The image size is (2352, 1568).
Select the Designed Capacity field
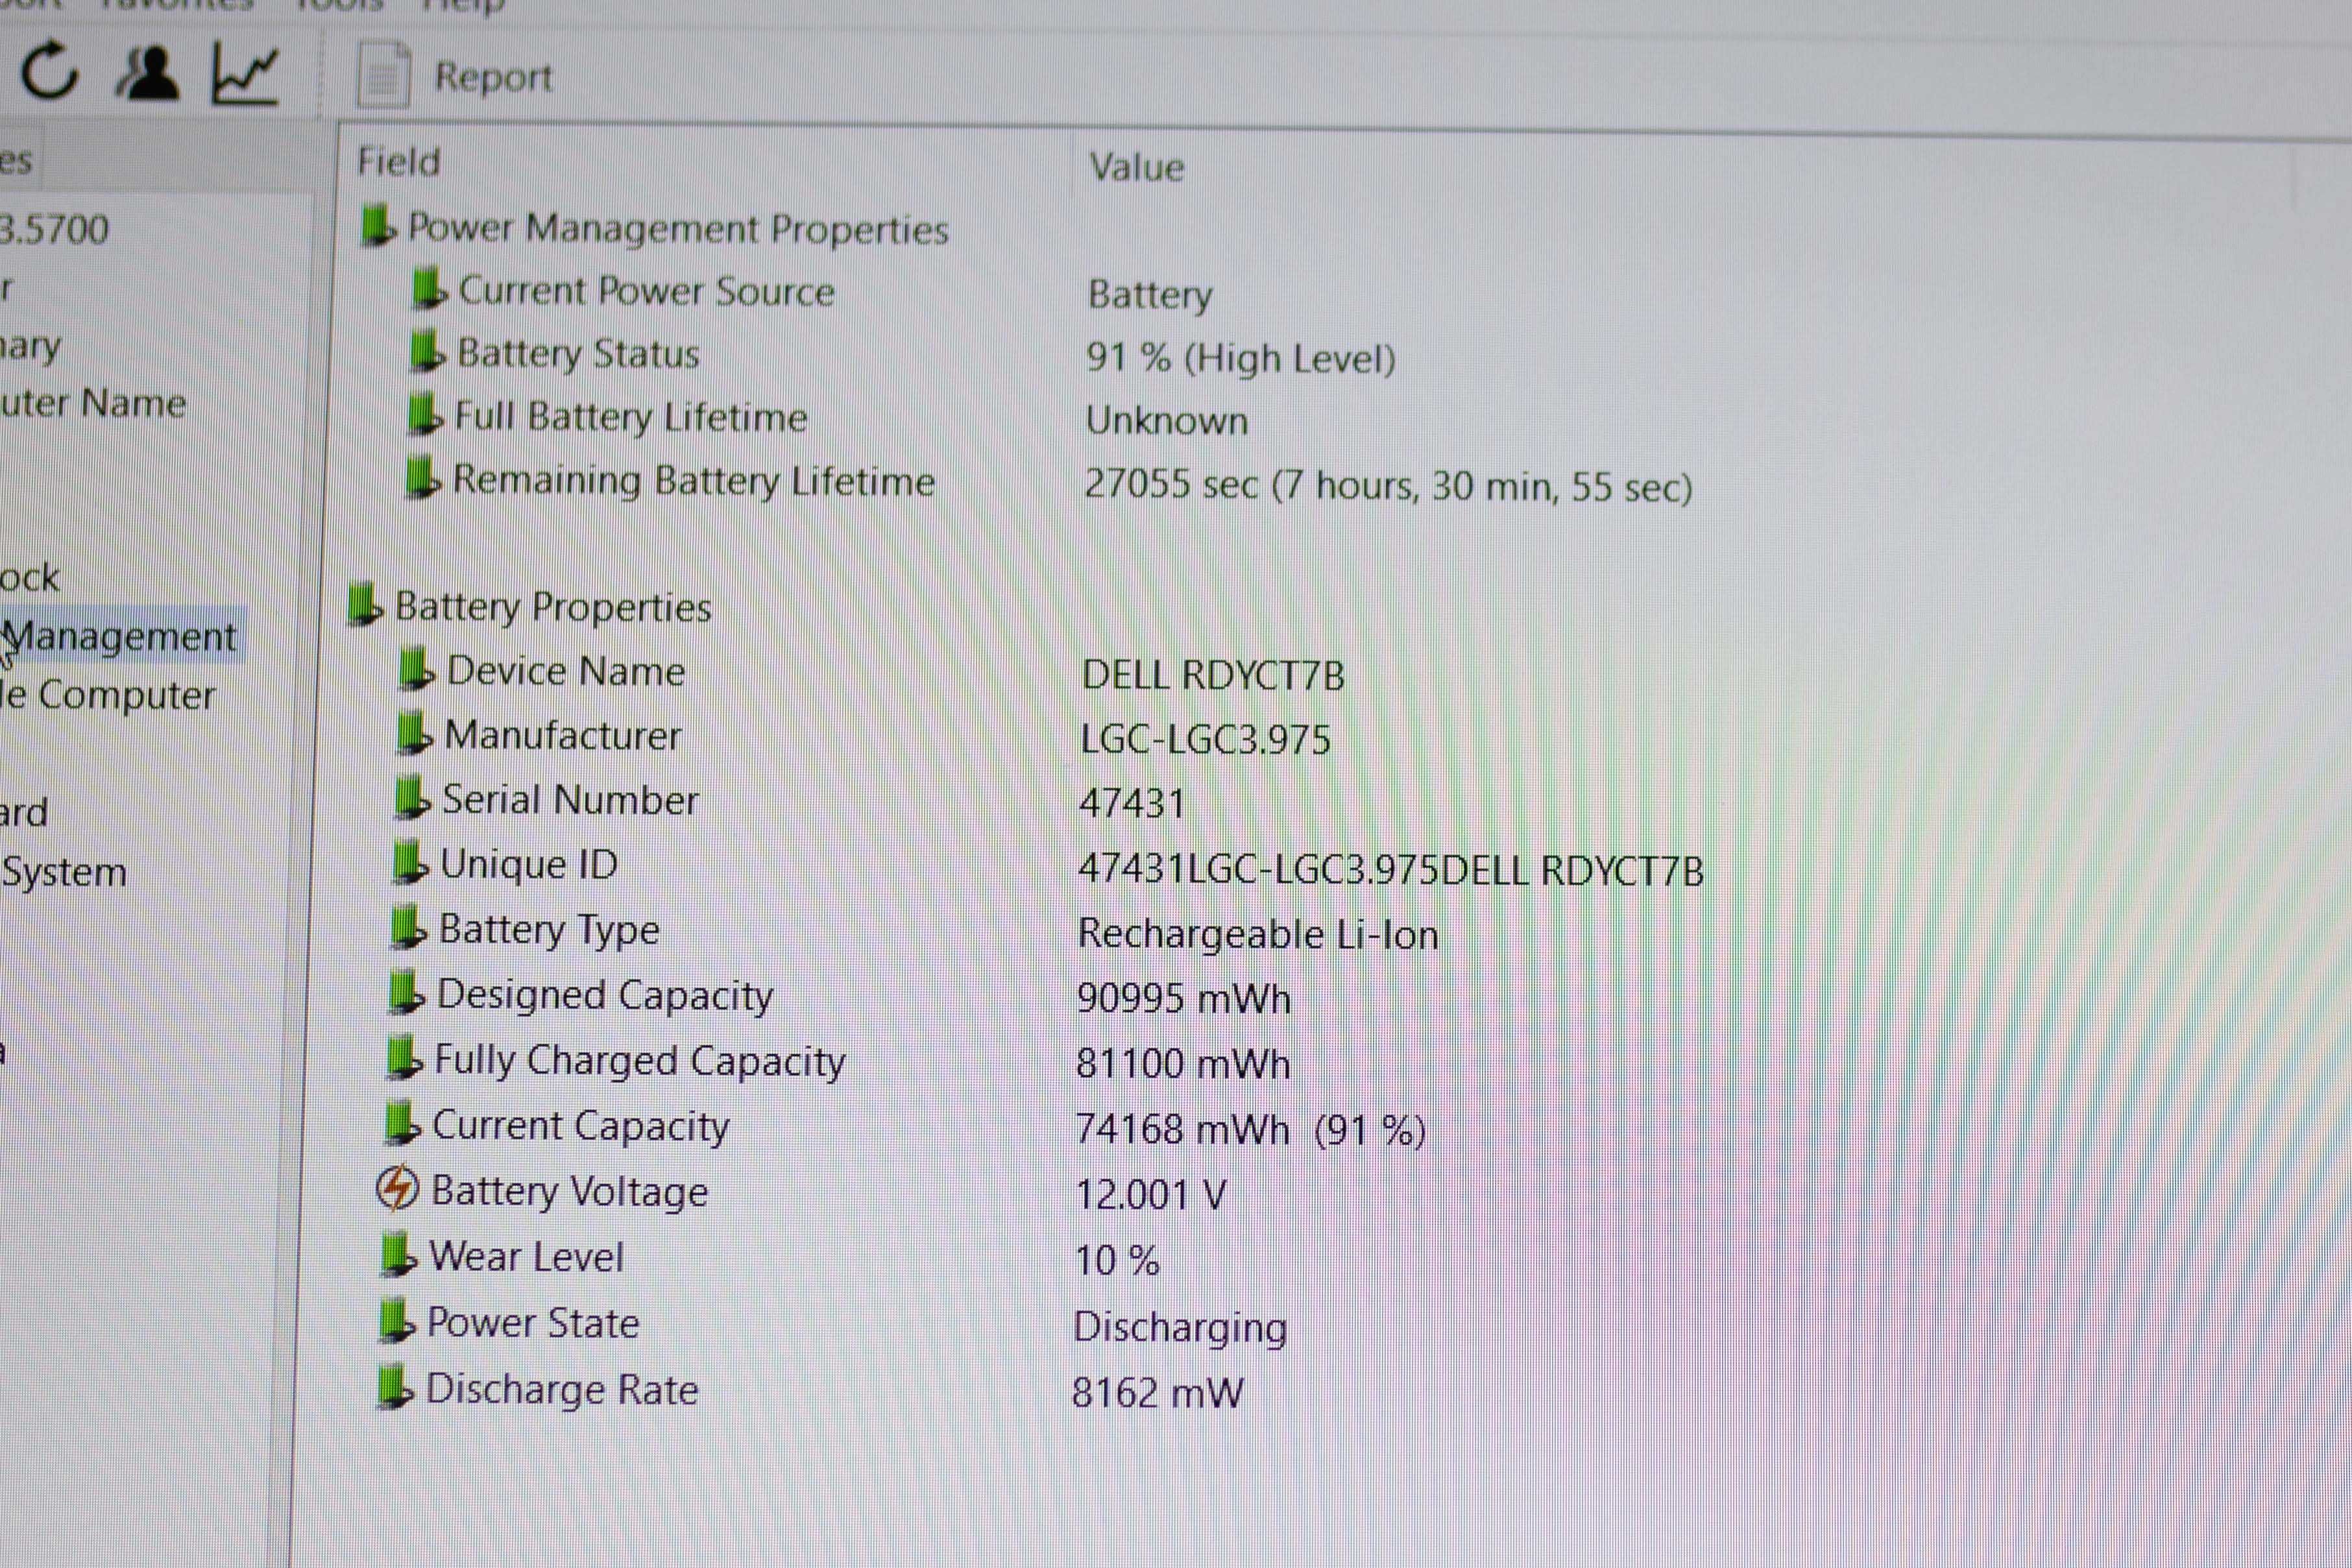pos(605,996)
